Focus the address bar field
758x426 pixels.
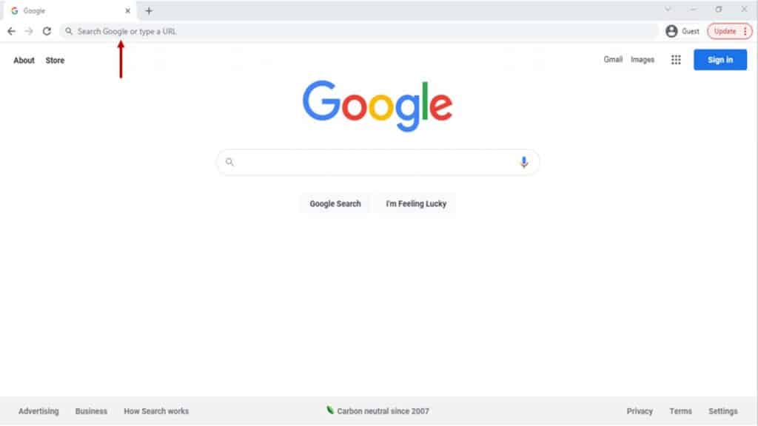(x=359, y=31)
